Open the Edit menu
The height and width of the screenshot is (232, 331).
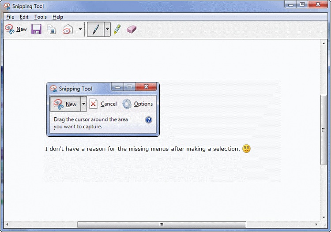[x=24, y=17]
